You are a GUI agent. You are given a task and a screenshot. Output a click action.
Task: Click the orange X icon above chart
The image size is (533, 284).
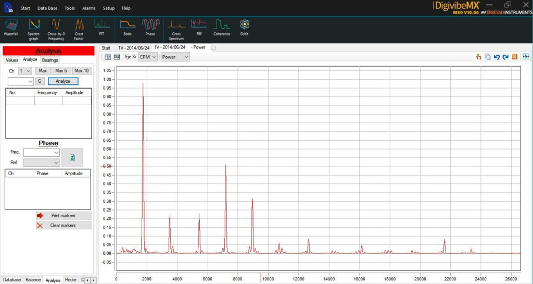point(515,57)
